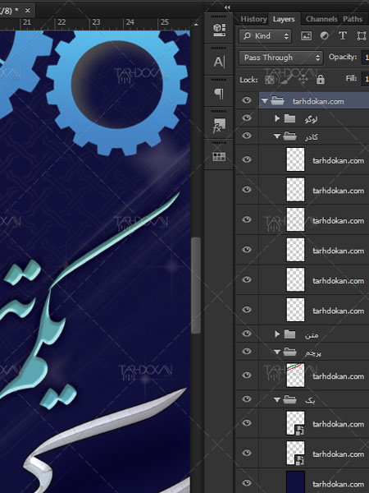The height and width of the screenshot is (493, 369).
Task: Click the folder icon of لوگو group
Action: (289, 118)
